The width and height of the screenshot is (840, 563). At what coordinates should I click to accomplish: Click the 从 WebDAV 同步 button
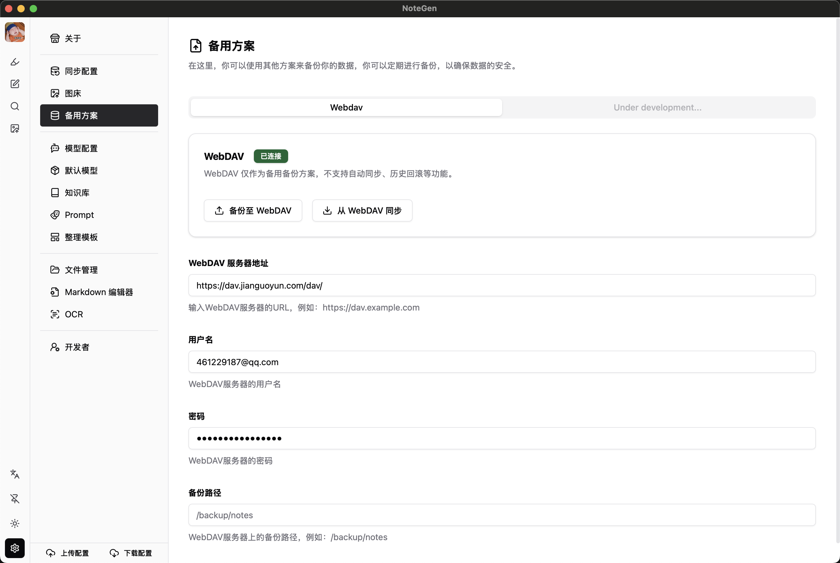362,211
